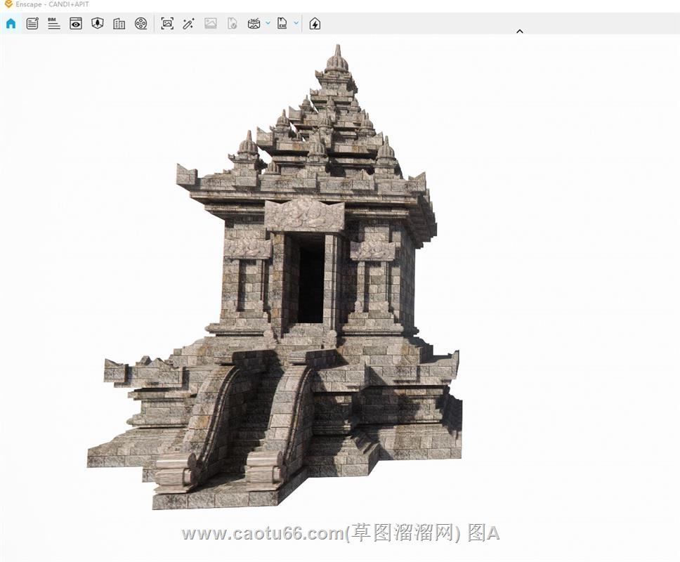
Task: Open the Site Context map icon
Action: (98, 23)
